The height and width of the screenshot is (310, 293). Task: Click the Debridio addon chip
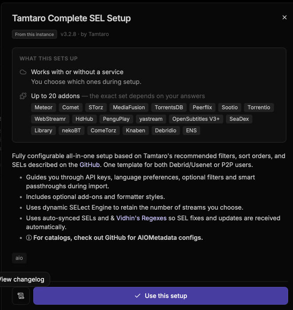pyautogui.click(x=166, y=131)
